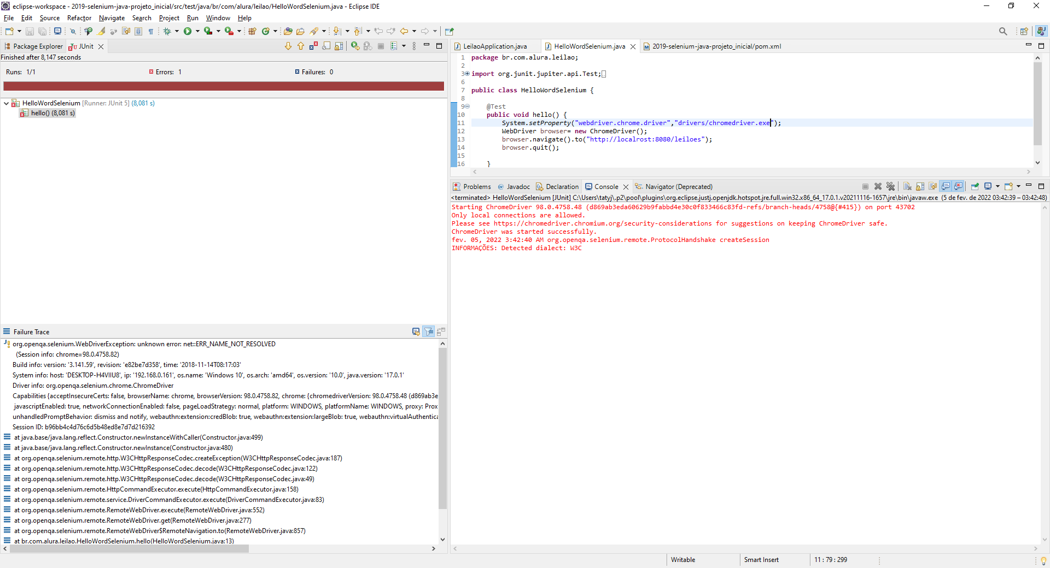This screenshot has width=1050, height=568.
Task: Click the Pin Console icon
Action: click(x=975, y=186)
